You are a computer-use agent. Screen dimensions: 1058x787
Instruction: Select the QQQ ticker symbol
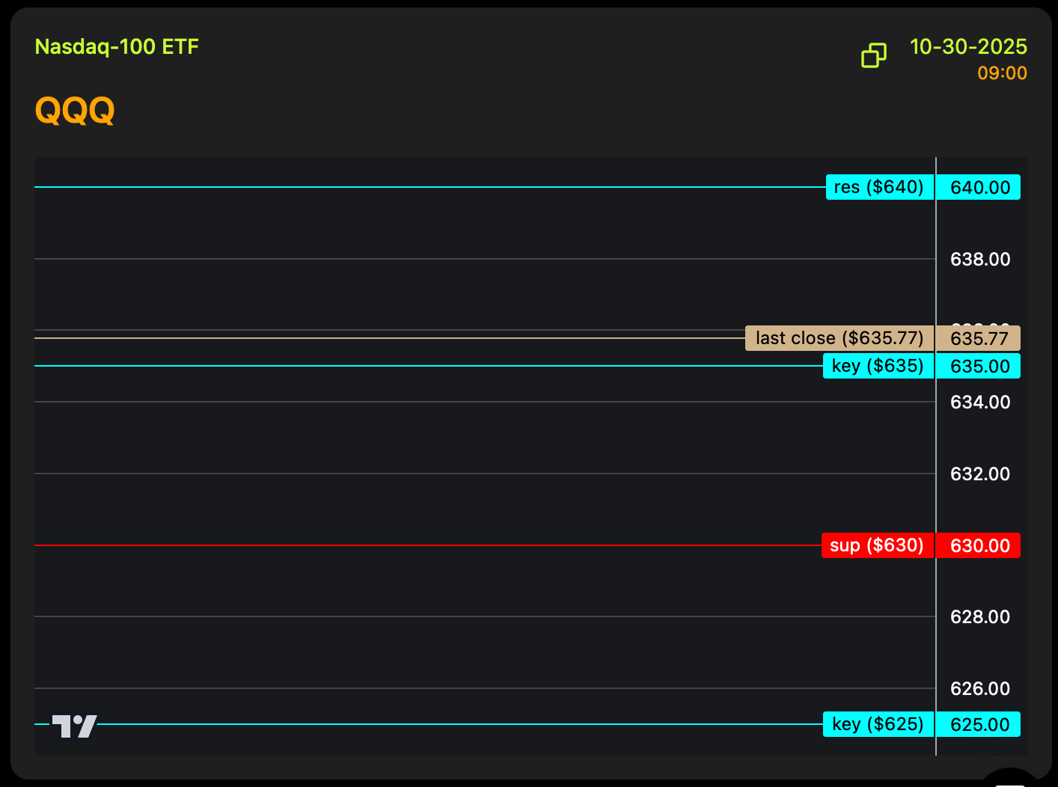75,111
